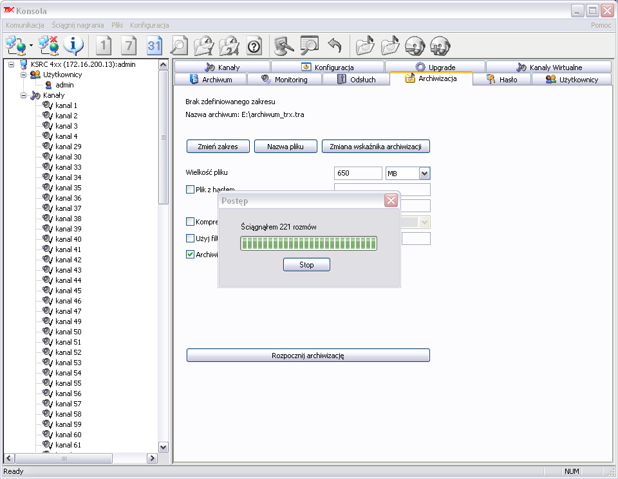Open the MB file size unit dropdown
This screenshot has height=479, width=618.
(424, 173)
